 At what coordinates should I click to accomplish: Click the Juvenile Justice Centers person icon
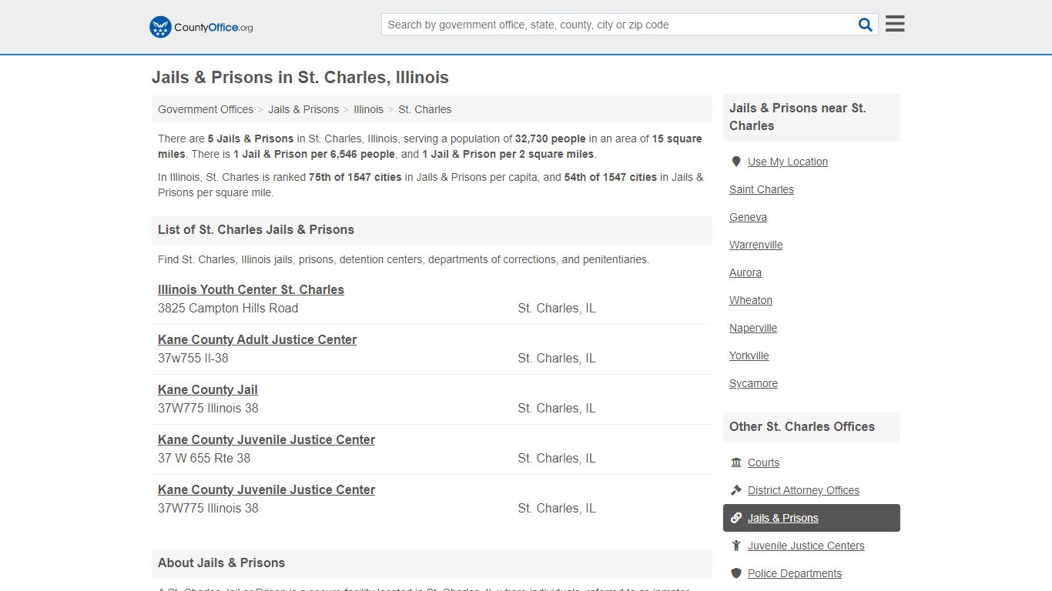coord(736,546)
